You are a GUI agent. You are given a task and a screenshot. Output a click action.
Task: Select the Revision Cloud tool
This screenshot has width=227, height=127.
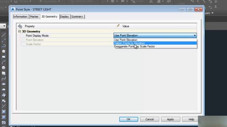coord(4,73)
